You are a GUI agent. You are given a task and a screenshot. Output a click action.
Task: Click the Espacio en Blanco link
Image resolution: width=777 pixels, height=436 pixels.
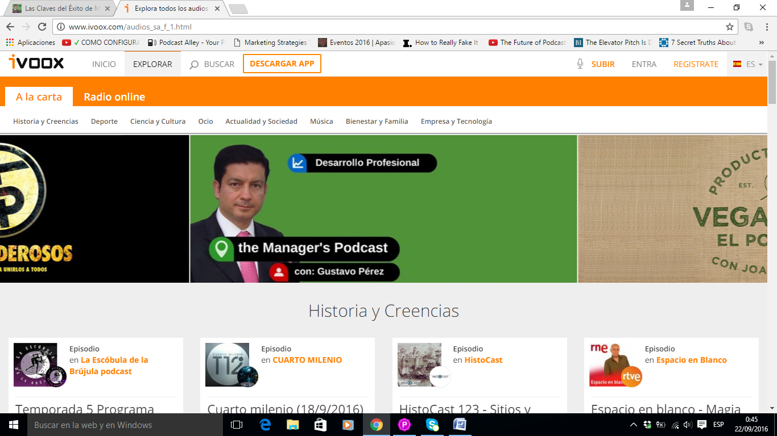tap(691, 360)
